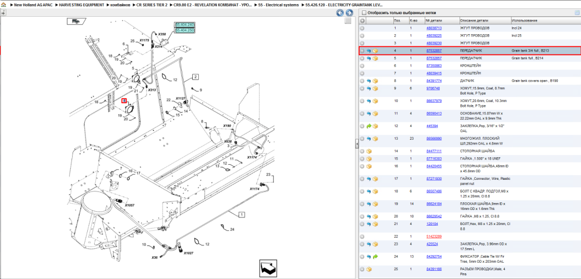Toggle the round select button for part 48039230

[x=363, y=44]
